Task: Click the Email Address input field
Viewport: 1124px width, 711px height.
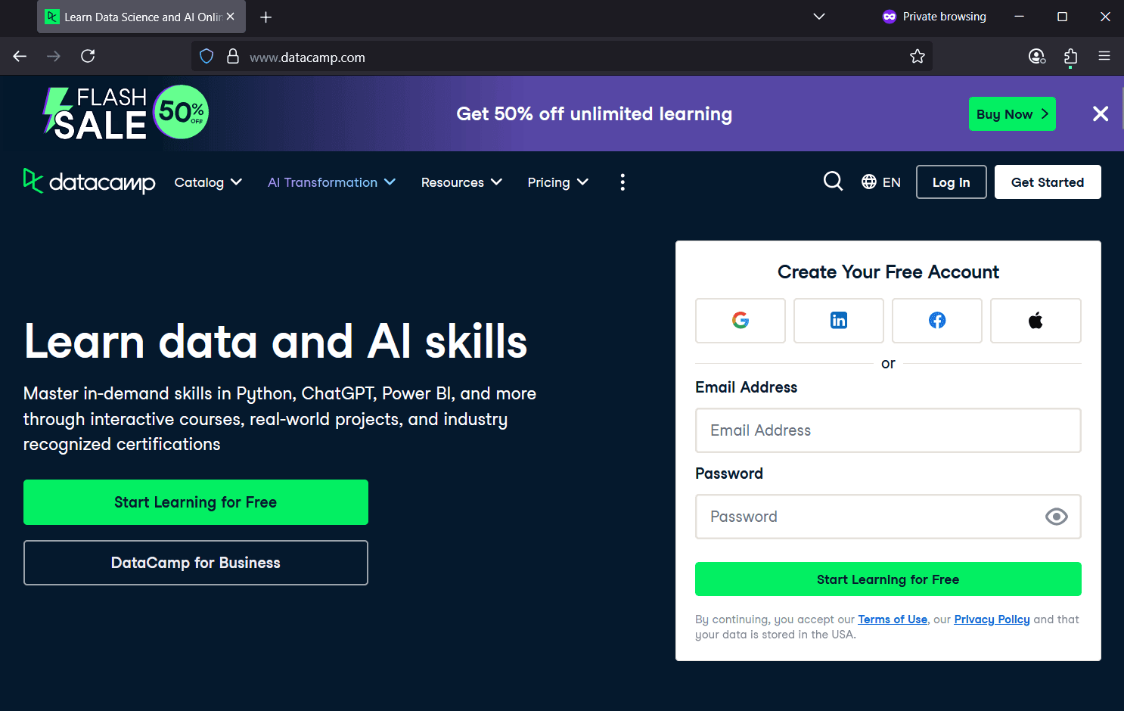Action: click(887, 430)
